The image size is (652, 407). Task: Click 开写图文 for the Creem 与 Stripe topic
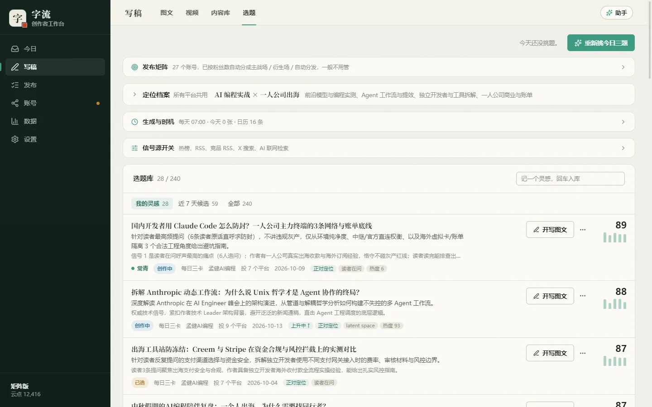click(x=550, y=353)
